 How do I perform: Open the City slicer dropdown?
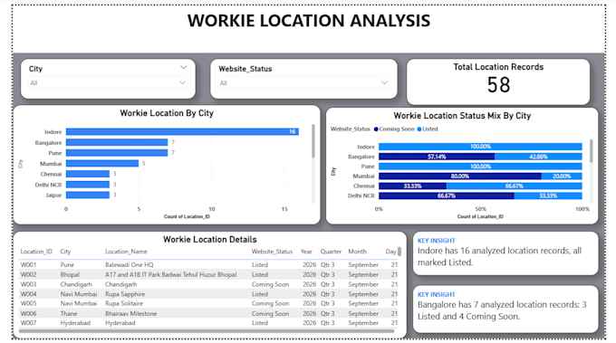pos(108,82)
